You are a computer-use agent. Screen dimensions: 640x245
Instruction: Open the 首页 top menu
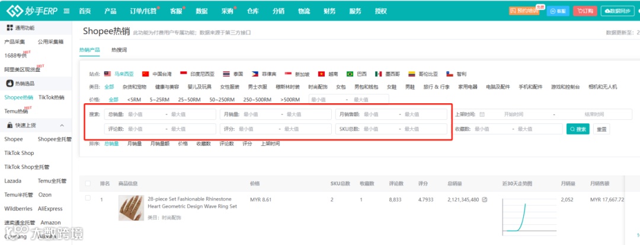click(x=85, y=11)
